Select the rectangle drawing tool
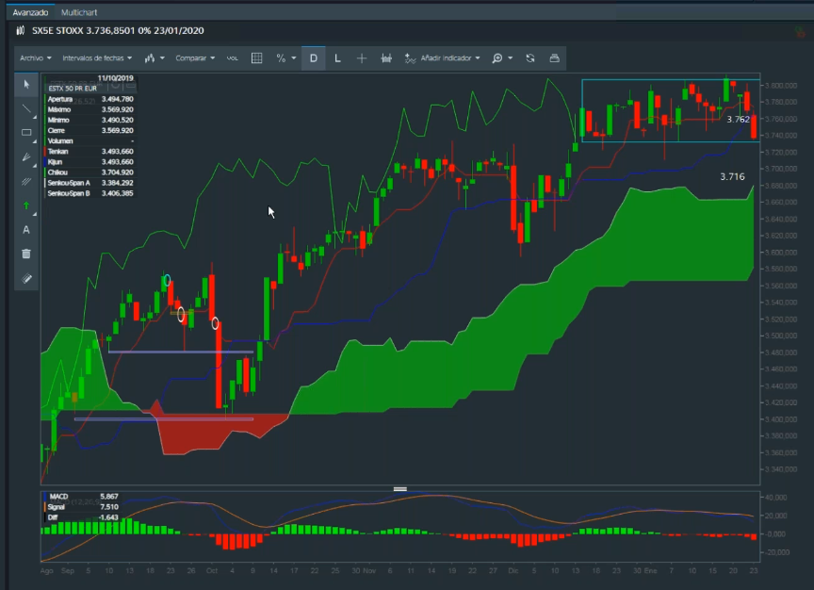This screenshot has width=814, height=590. pos(26,133)
